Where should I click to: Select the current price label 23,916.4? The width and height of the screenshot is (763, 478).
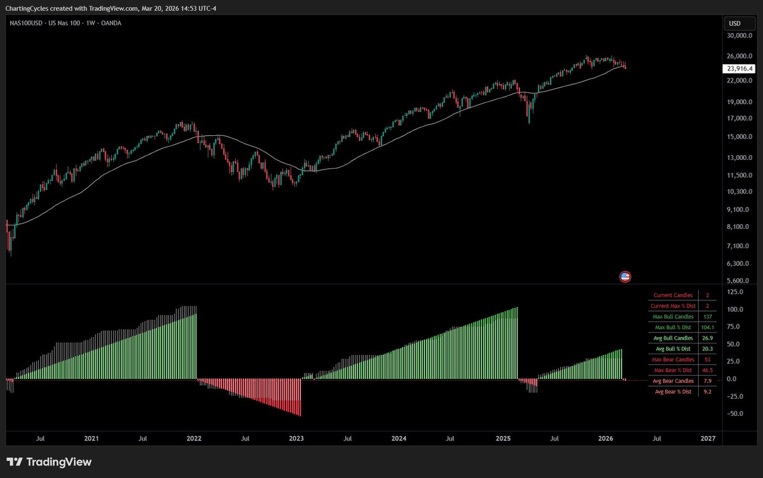point(739,69)
